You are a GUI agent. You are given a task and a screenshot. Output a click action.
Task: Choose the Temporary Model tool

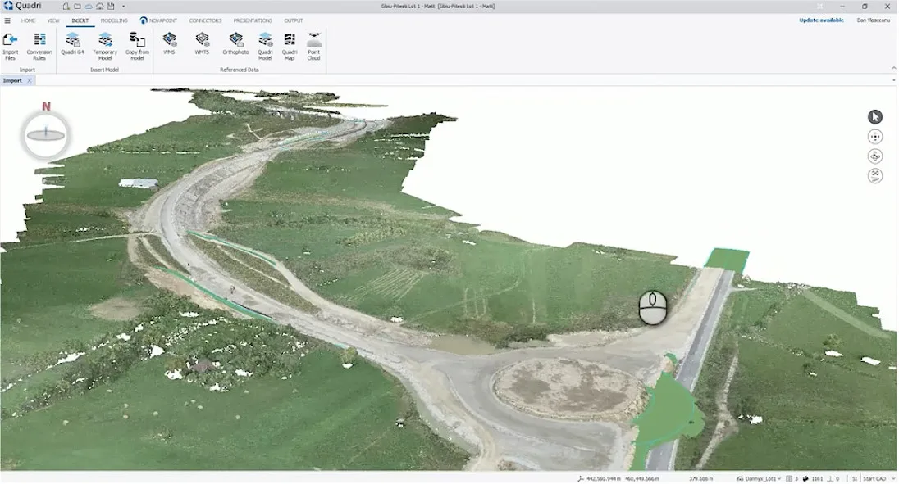[105, 47]
